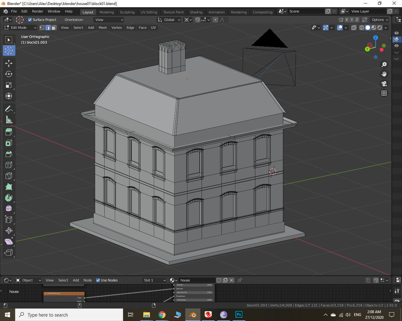Open the Shading workspace tab
Image resolution: width=402 pixels, height=321 pixels.
click(196, 12)
